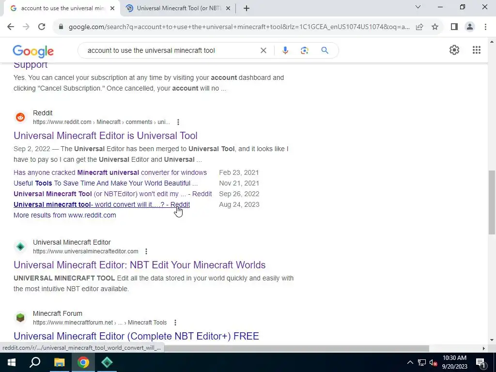Bookmark this page with the star
Screen dimensions: 496x372
pos(435,27)
